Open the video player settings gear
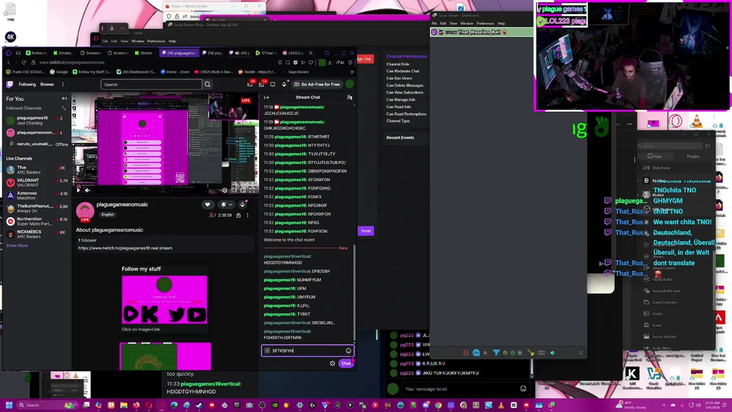Image resolution: width=732 pixels, height=412 pixels. click(225, 190)
